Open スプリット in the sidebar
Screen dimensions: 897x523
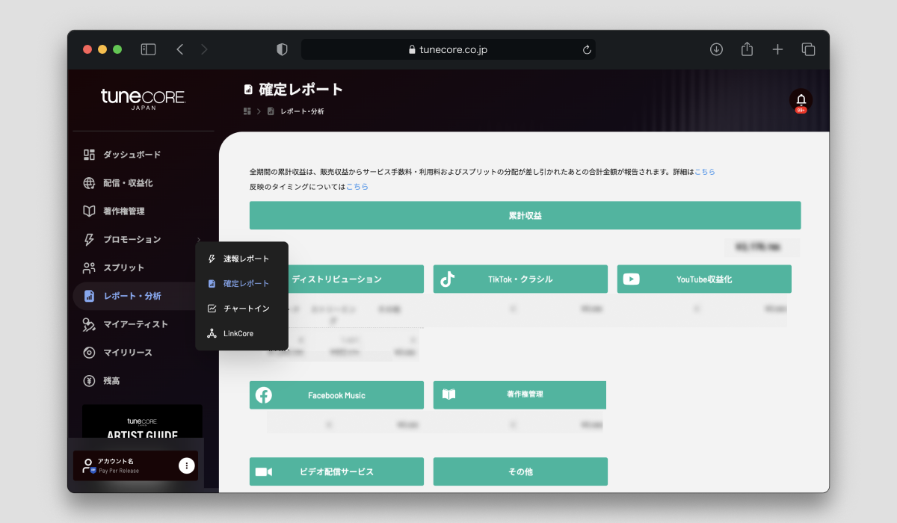click(x=124, y=267)
